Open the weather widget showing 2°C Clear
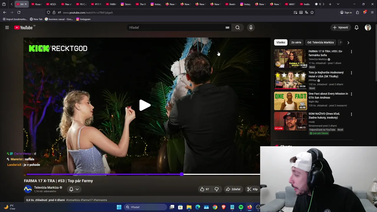Viewport: 377px width, 212px height. pyautogui.click(x=9, y=207)
